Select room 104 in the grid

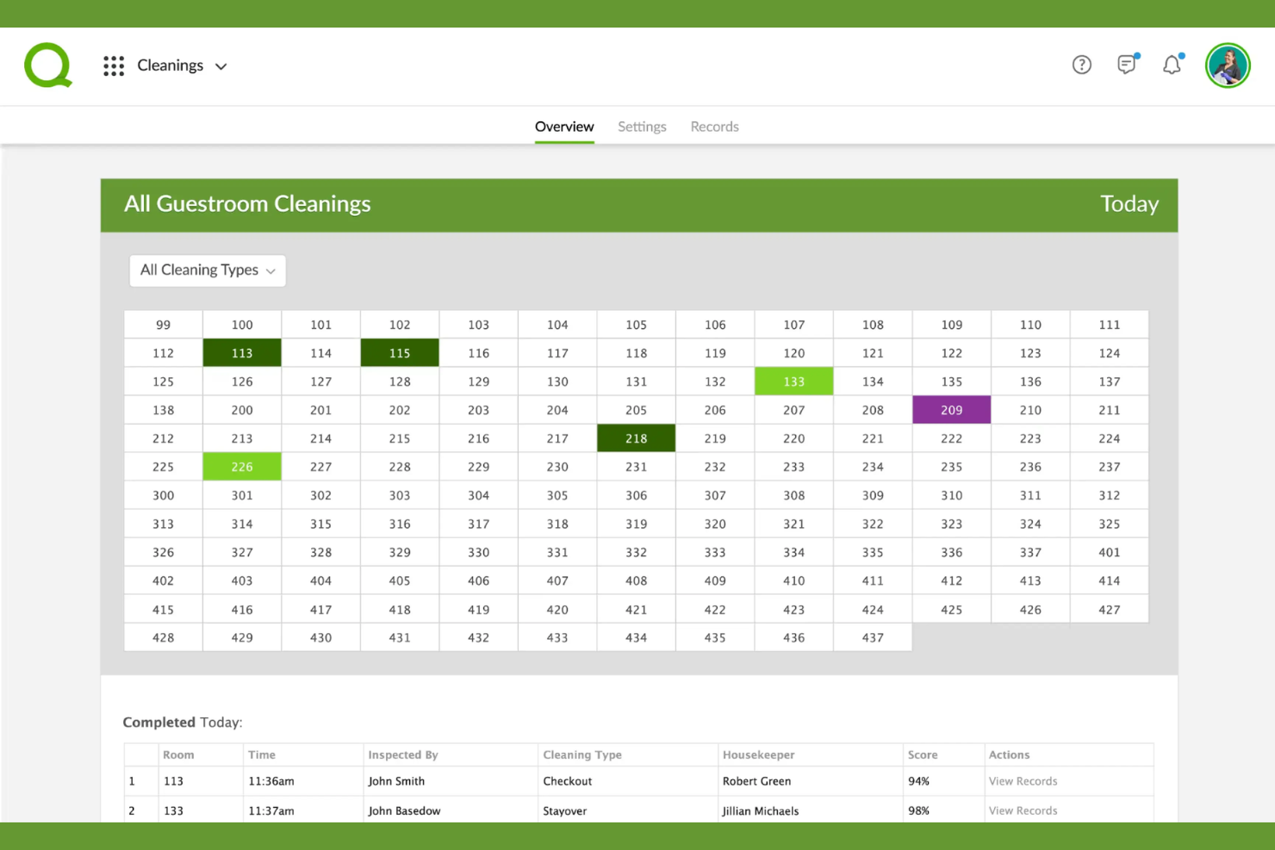(557, 325)
